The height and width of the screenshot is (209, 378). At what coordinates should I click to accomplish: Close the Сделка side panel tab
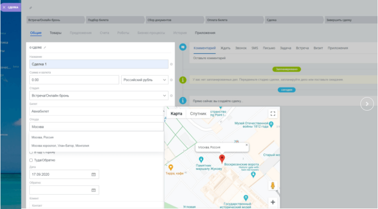click(4, 7)
